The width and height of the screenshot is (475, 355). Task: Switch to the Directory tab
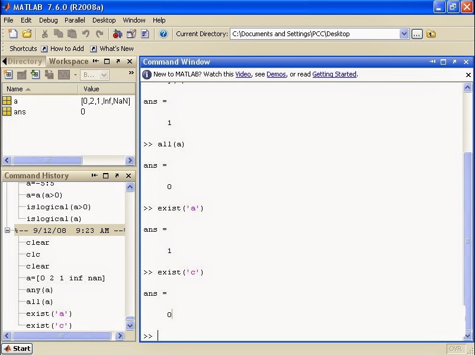[24, 61]
